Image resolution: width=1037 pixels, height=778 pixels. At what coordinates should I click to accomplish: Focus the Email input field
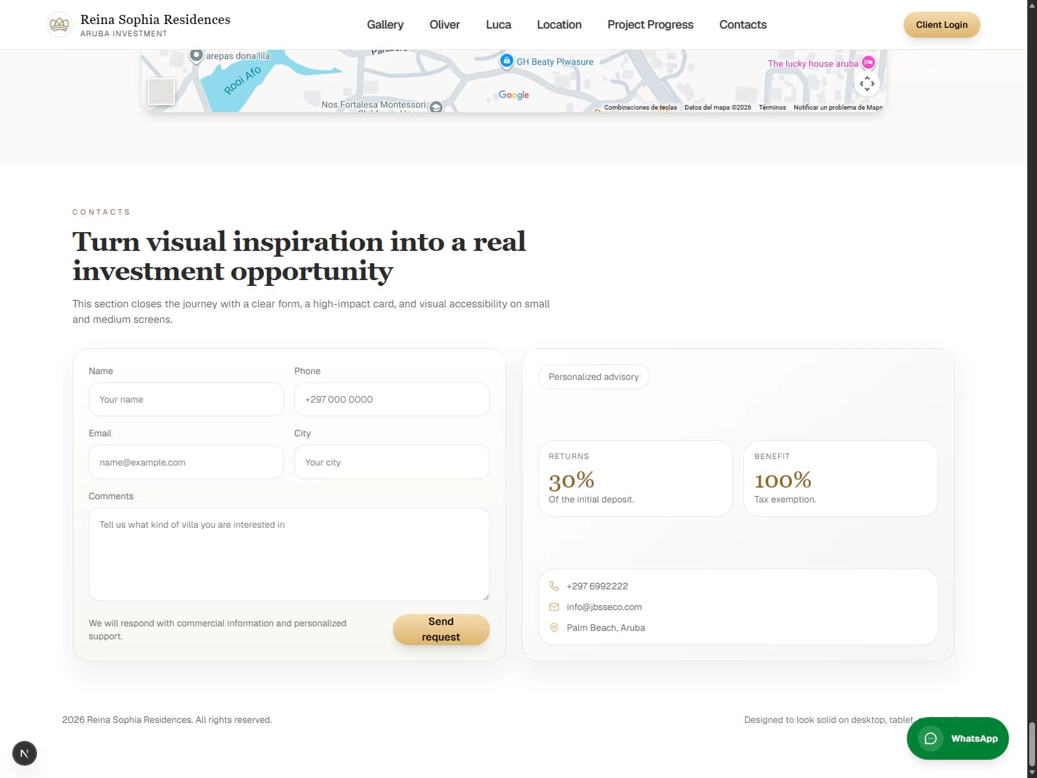point(186,462)
